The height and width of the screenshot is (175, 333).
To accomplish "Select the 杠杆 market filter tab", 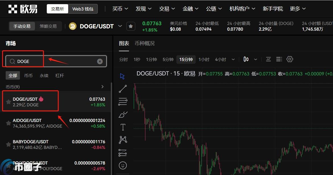I will pyautogui.click(x=59, y=75).
